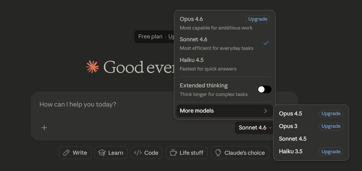Click Upgrade button beside Opus 4.5
Image resolution: width=362 pixels, height=171 pixels.
331,114
